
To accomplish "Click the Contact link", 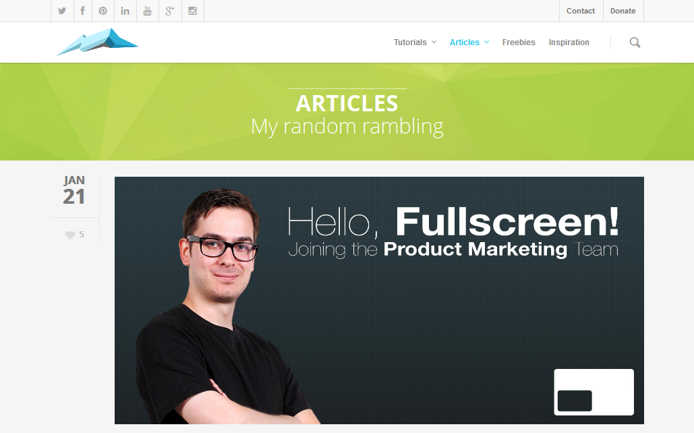I will coord(581,11).
